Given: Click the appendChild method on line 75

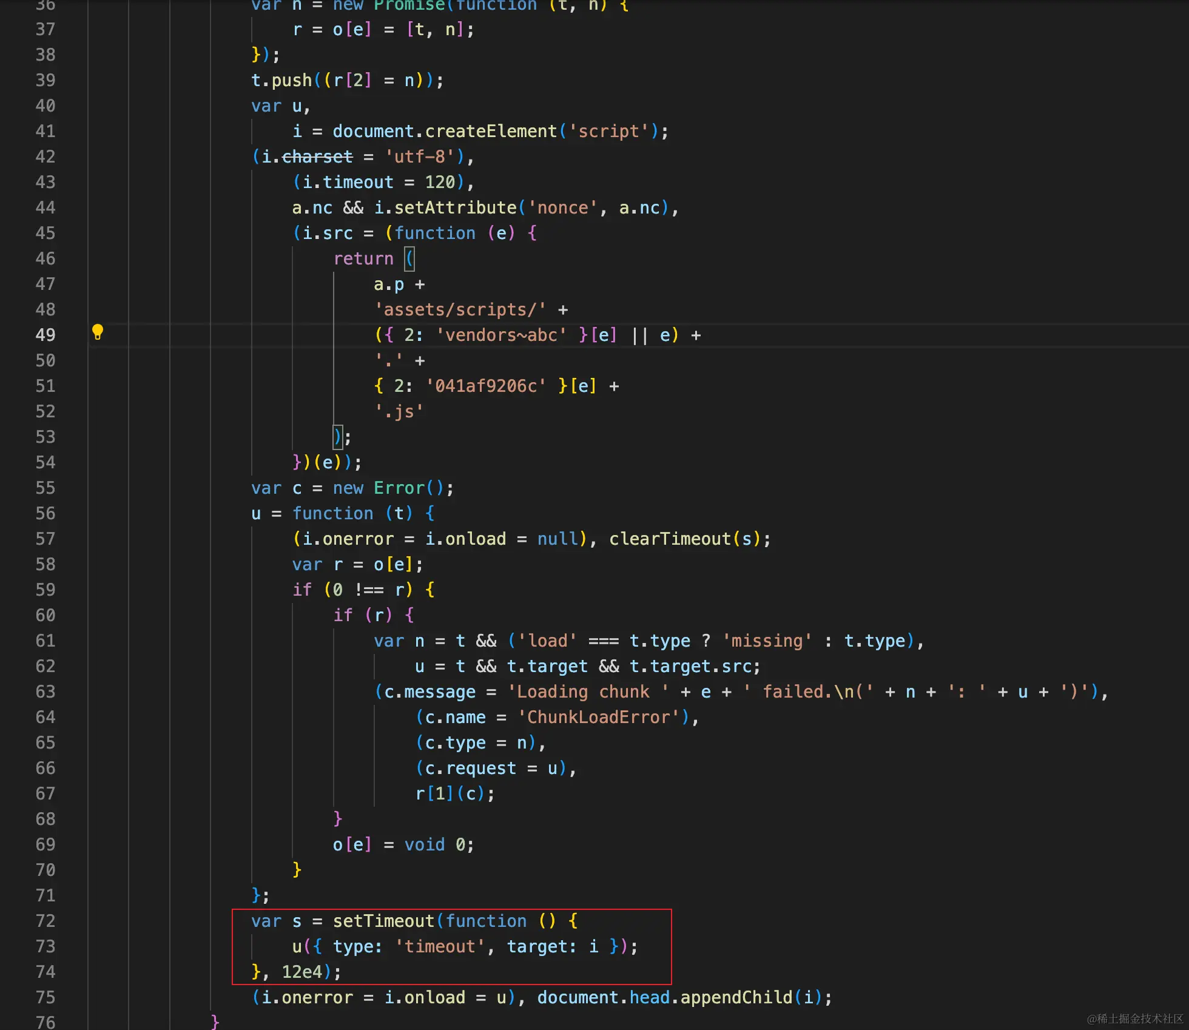Looking at the screenshot, I should 736,997.
